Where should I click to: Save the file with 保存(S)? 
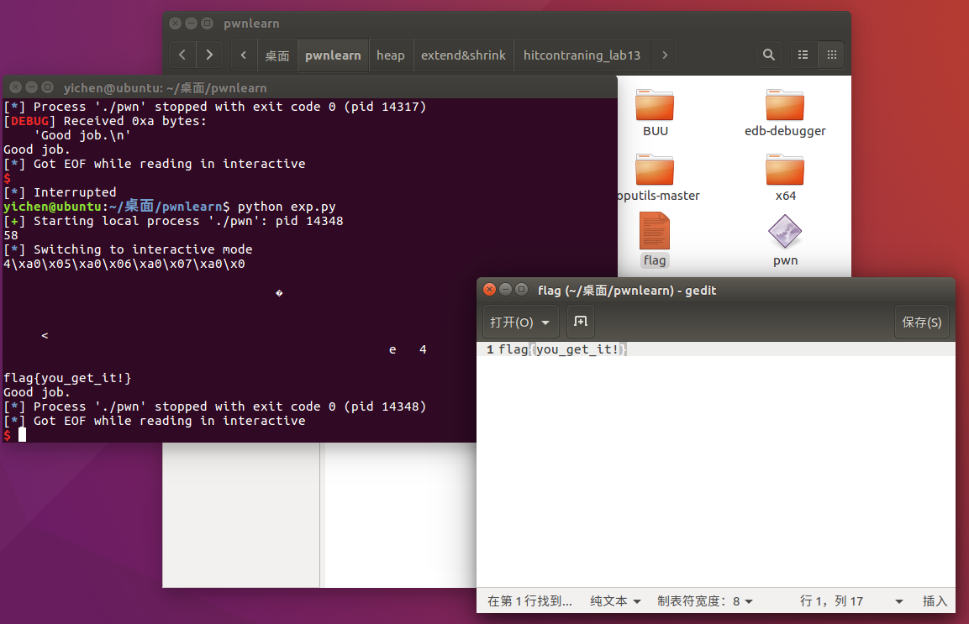921,322
